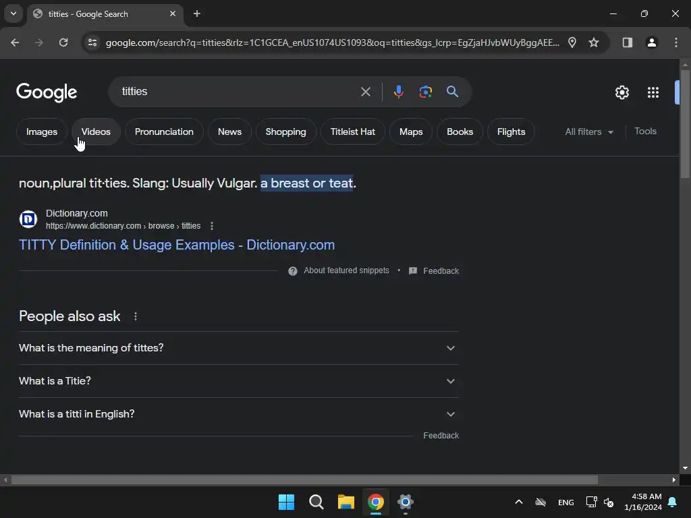Open the Windows Start menu
The height and width of the screenshot is (518, 691).
(286, 502)
